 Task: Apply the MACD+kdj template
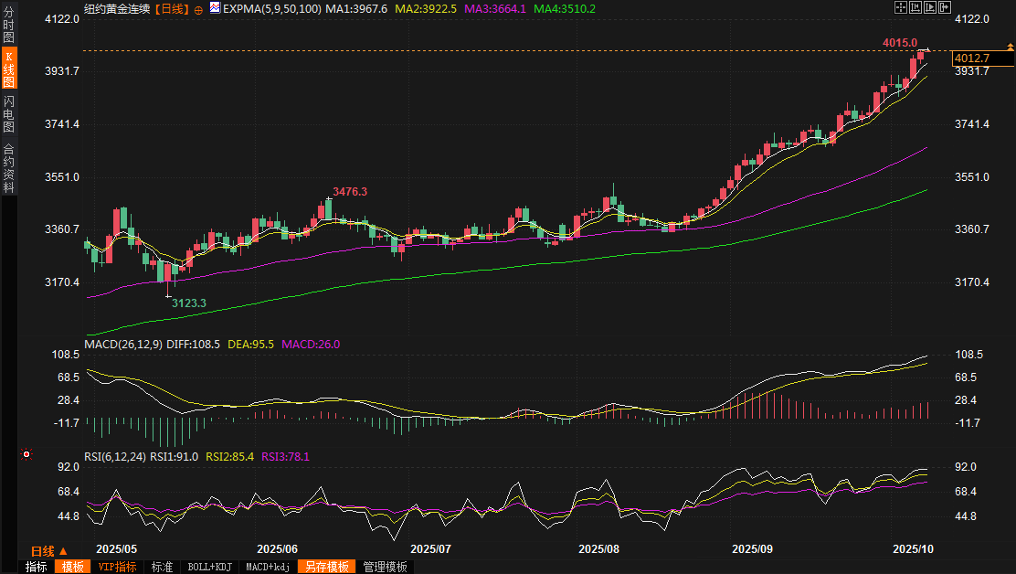pyautogui.click(x=268, y=567)
